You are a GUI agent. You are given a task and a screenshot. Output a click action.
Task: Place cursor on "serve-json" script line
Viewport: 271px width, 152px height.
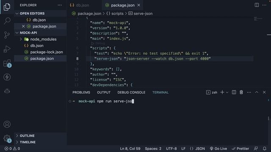[x=152, y=59]
